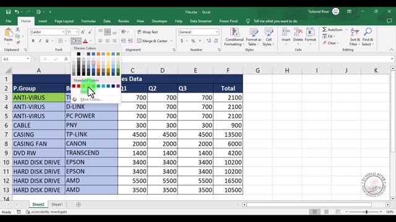Viewport: 396px width, 222px height.
Task: Open the Power Pivot tab
Action: click(x=228, y=21)
